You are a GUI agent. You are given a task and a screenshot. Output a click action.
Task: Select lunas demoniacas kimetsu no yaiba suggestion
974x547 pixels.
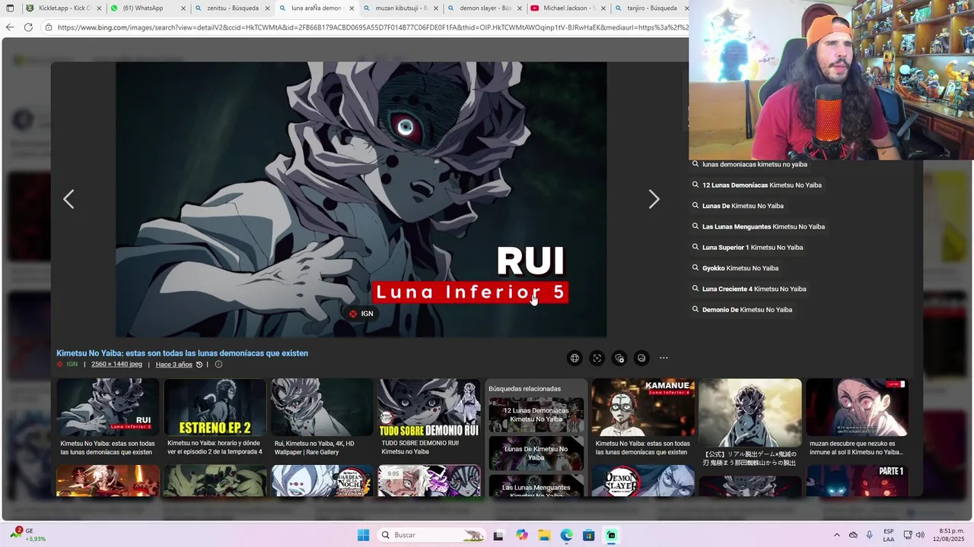coord(750,164)
